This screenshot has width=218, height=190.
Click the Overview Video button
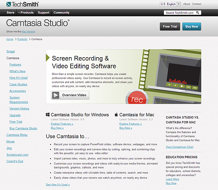tap(70, 95)
